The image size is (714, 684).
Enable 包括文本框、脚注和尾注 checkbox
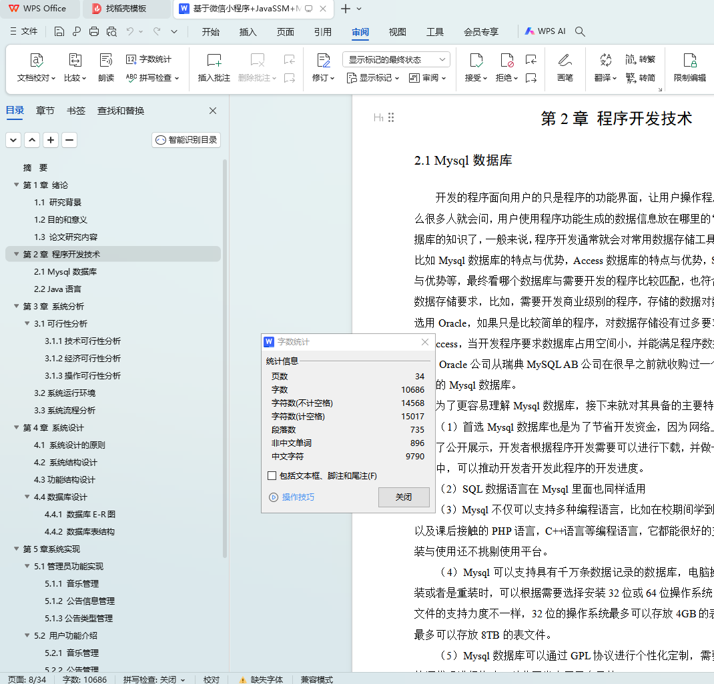272,476
